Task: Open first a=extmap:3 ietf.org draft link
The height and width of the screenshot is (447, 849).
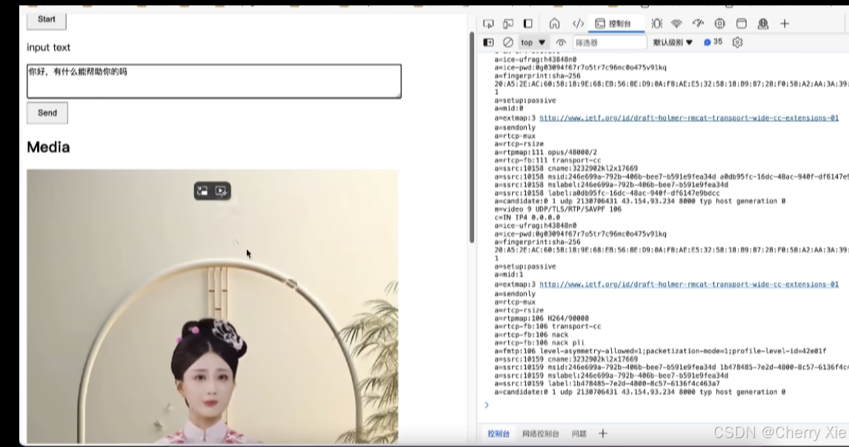Action: (x=689, y=118)
